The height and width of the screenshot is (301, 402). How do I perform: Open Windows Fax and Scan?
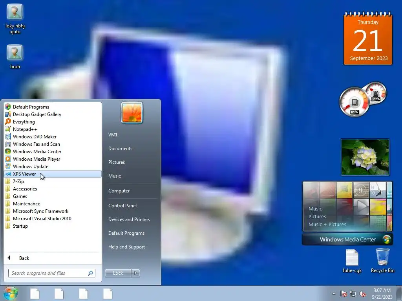[x=53, y=144]
